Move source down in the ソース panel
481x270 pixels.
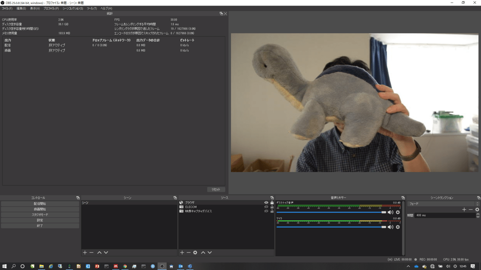(209, 253)
